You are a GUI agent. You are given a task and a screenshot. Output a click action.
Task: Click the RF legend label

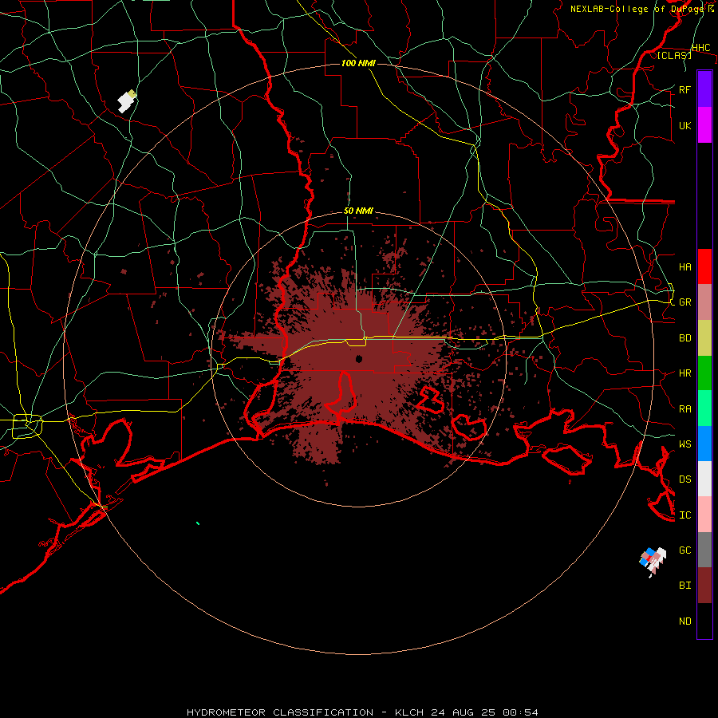(684, 89)
